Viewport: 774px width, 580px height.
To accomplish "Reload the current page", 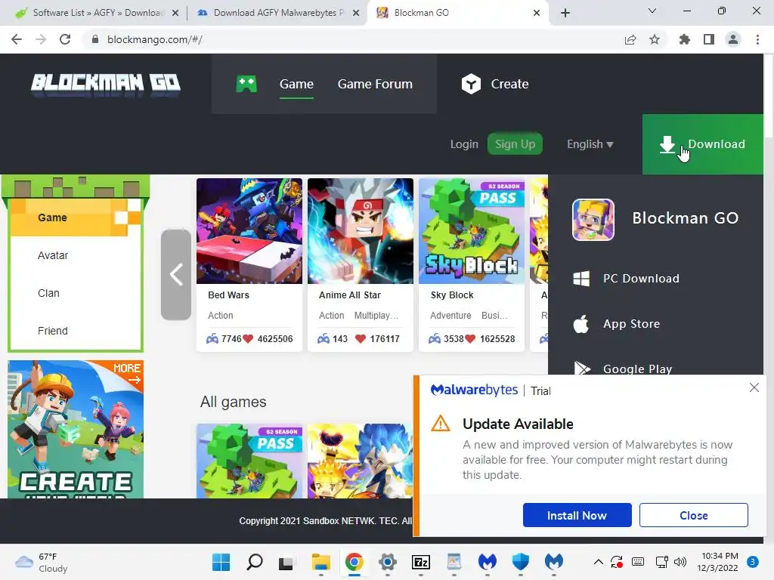I will click(x=65, y=39).
